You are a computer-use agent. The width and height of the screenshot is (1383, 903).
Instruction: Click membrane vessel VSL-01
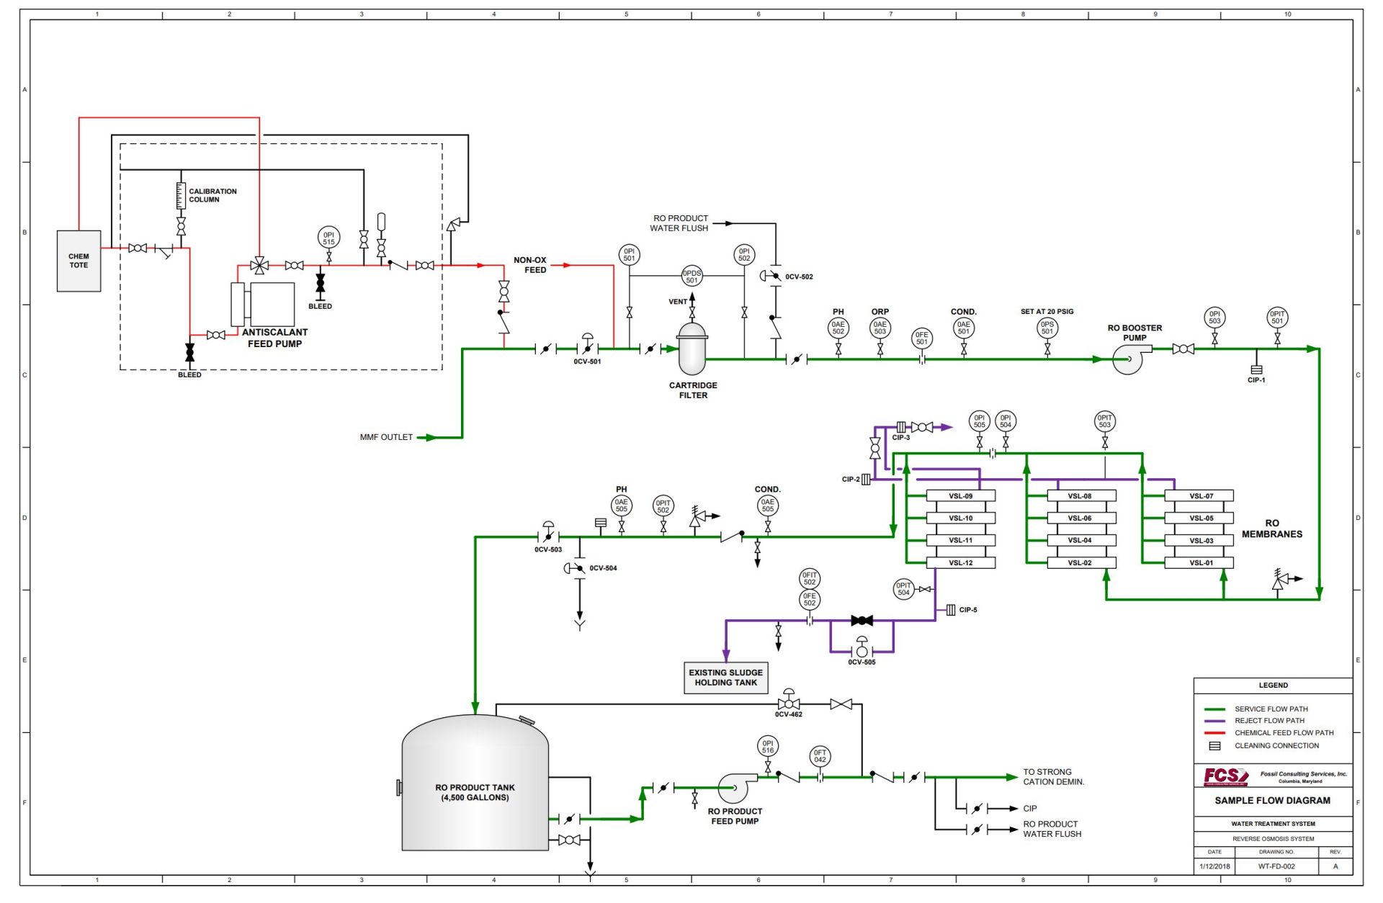pos(1200,563)
